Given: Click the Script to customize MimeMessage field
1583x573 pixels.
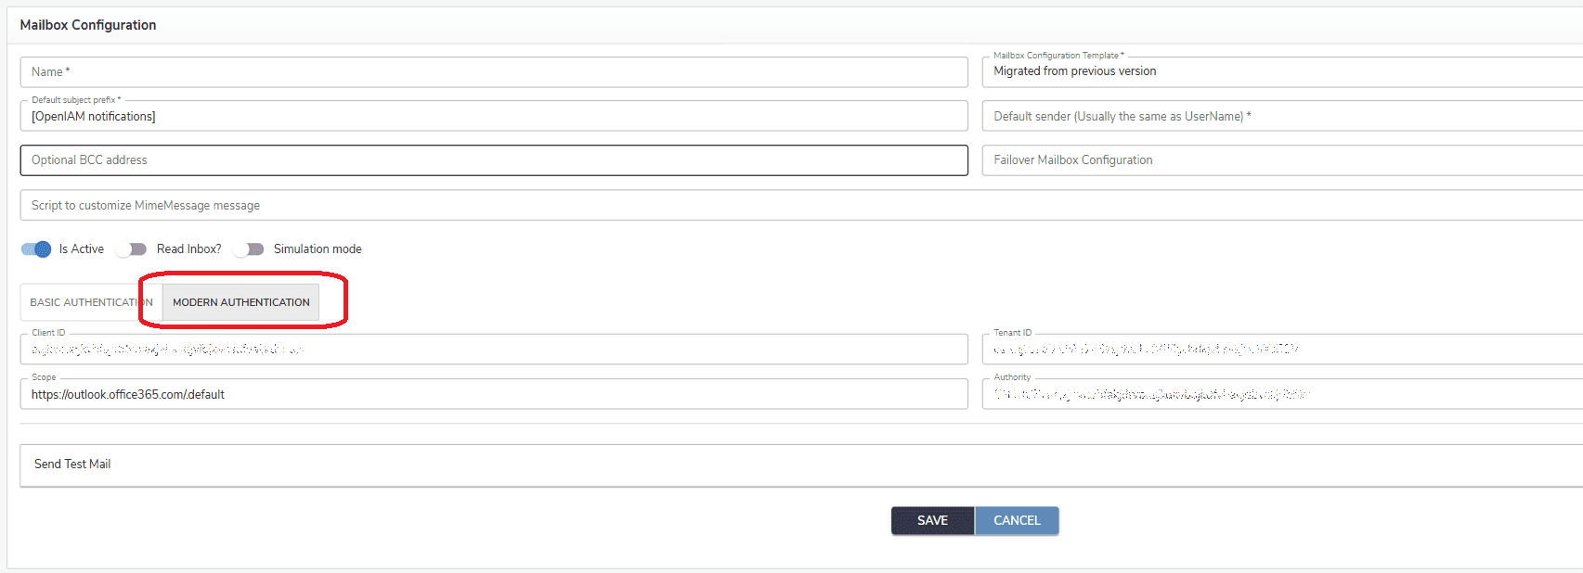Looking at the screenshot, I should pyautogui.click(x=798, y=206).
